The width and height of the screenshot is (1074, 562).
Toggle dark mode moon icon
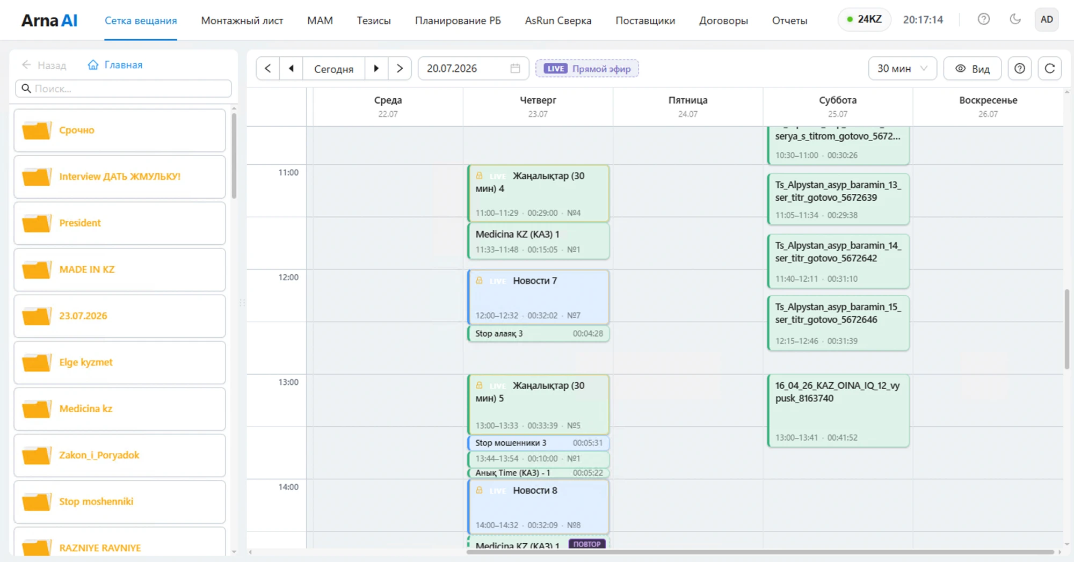[1015, 19]
